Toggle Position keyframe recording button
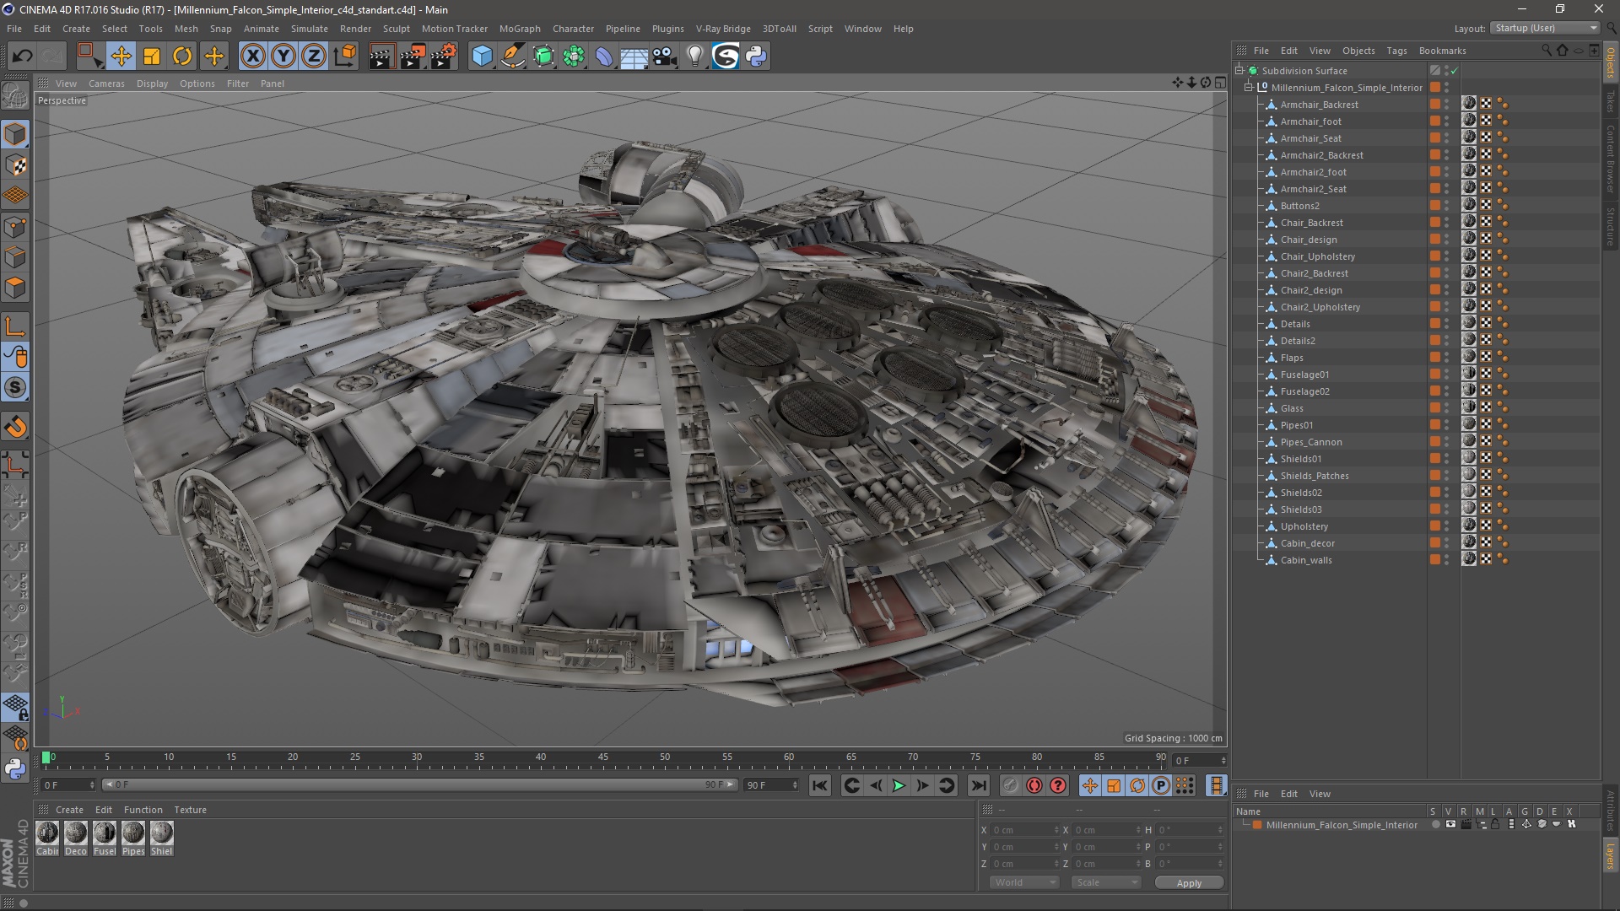The height and width of the screenshot is (911, 1620). click(1090, 785)
